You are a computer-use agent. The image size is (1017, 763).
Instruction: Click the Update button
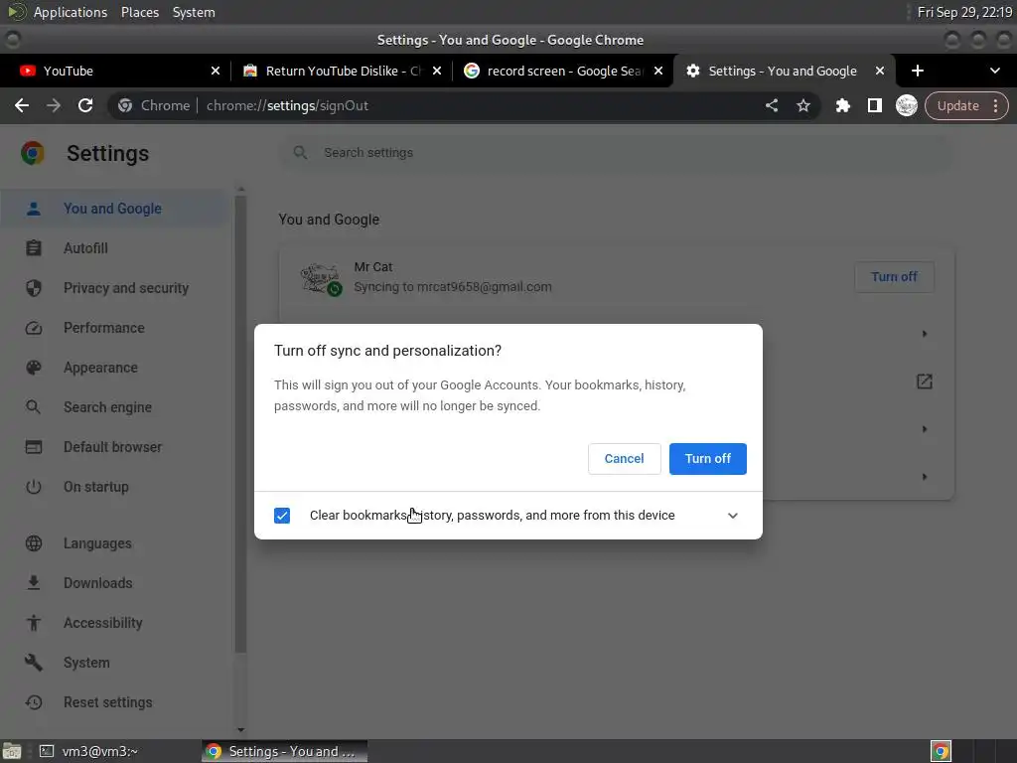(958, 105)
